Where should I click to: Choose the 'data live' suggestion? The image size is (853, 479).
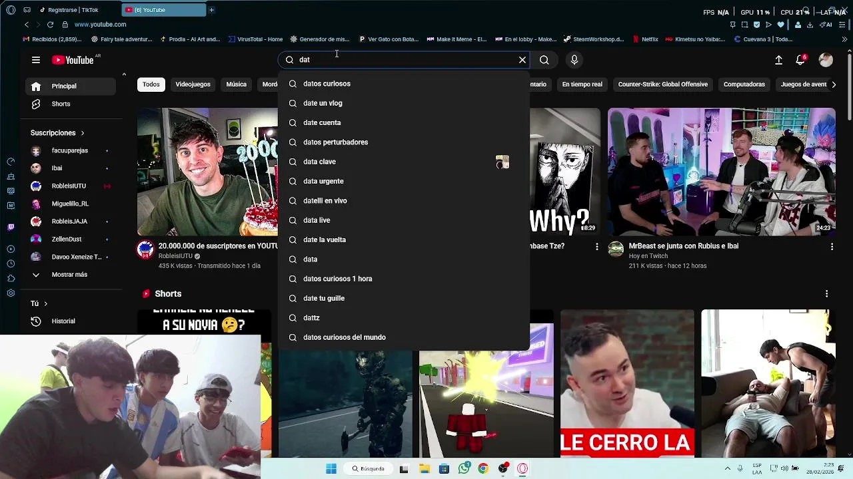point(404,220)
